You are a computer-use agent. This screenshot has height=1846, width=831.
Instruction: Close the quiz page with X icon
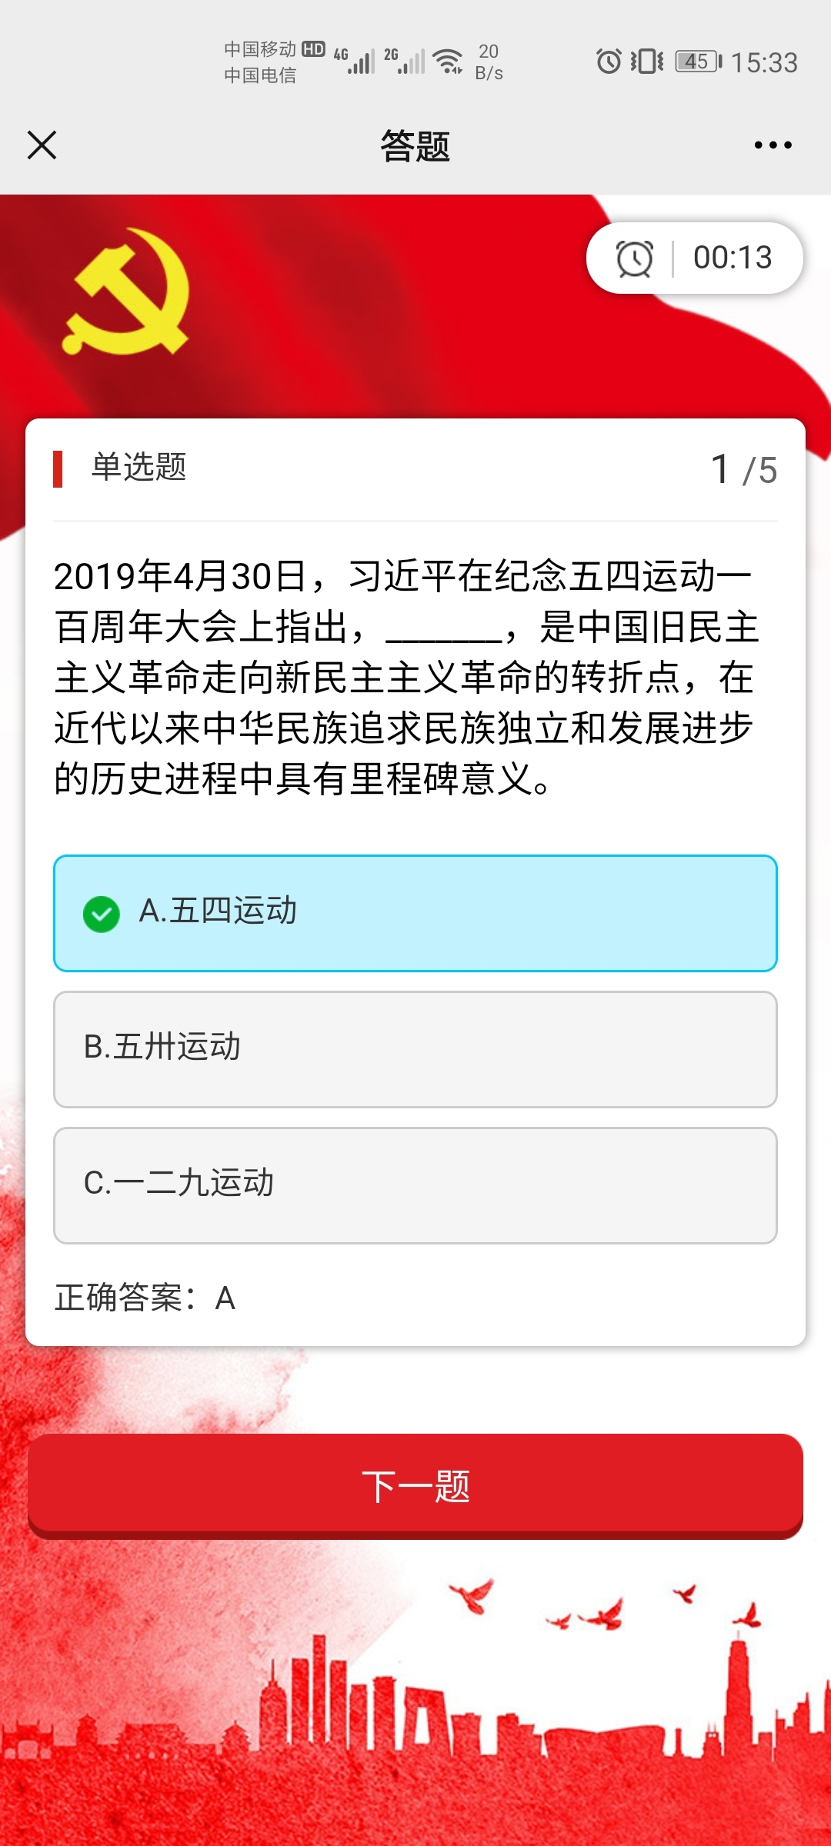tap(42, 145)
